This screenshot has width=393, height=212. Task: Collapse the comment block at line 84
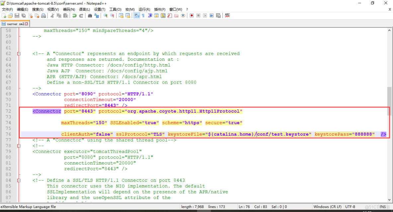(19, 180)
